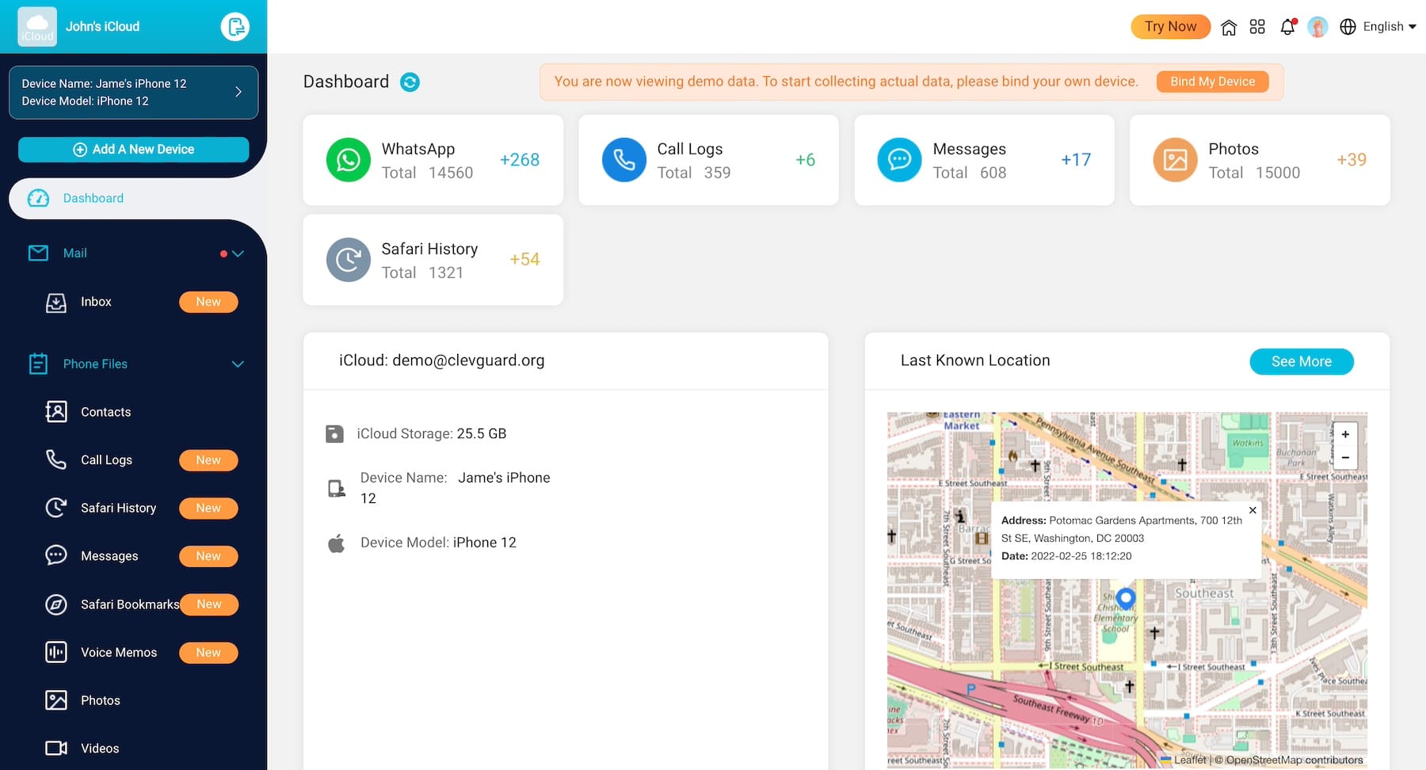Click the Call Logs phone card icon
This screenshot has width=1426, height=770.
624,160
